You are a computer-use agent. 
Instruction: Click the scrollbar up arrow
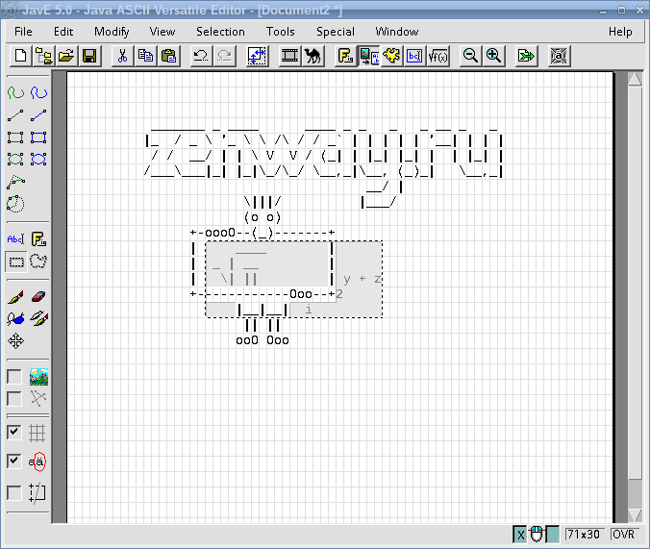[x=635, y=79]
